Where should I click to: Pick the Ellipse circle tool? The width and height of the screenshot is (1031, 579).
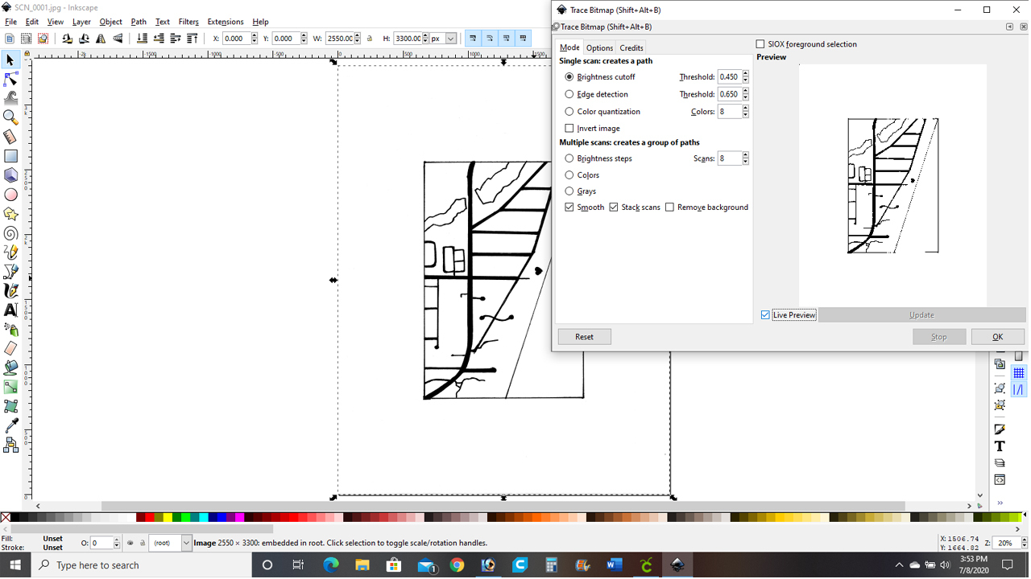coord(10,195)
